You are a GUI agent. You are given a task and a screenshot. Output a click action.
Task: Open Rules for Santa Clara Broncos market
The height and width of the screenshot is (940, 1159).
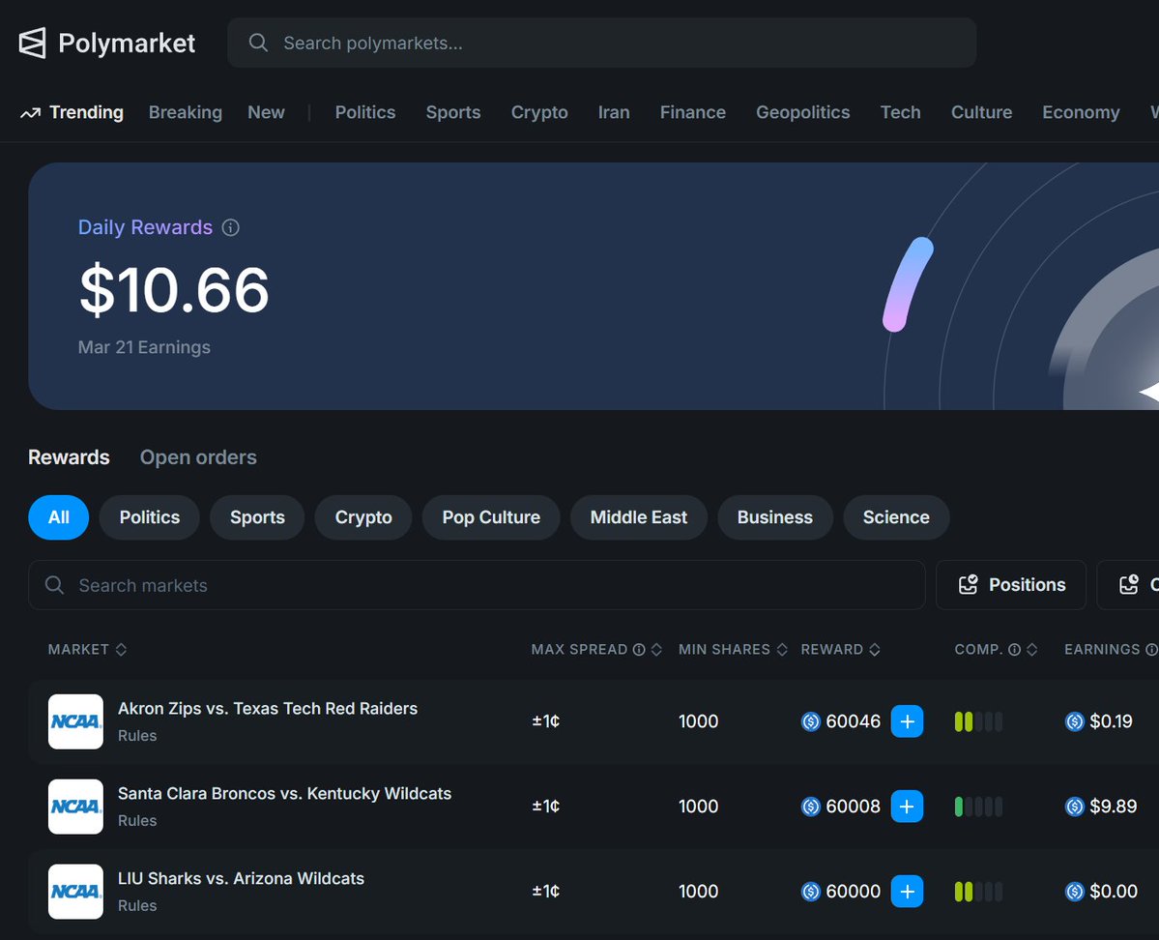click(137, 821)
